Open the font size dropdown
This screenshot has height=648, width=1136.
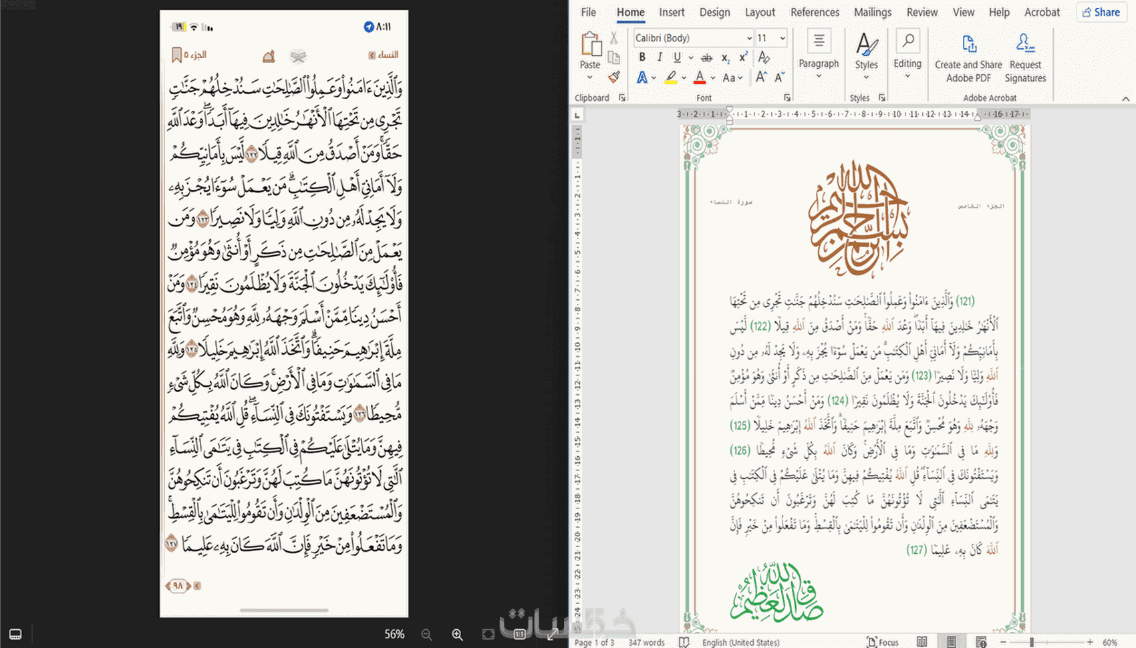point(783,38)
